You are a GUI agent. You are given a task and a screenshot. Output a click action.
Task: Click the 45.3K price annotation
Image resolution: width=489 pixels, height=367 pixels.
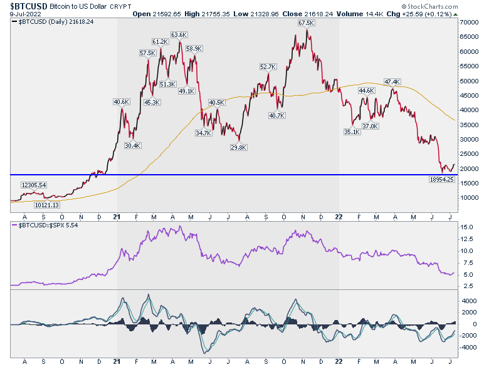[152, 102]
